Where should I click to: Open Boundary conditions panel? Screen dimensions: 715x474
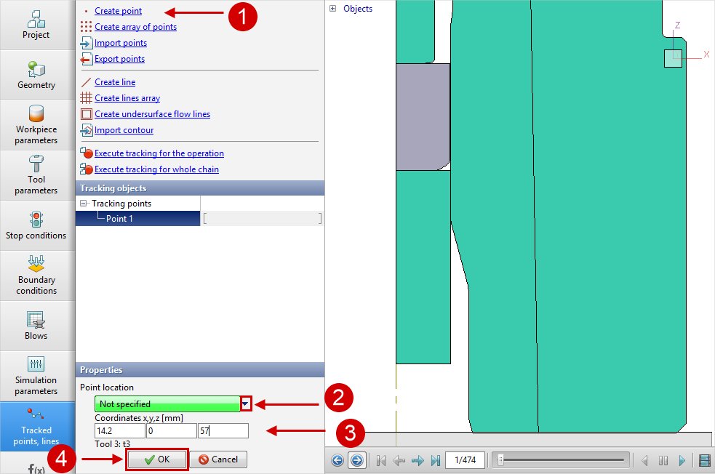click(36, 275)
